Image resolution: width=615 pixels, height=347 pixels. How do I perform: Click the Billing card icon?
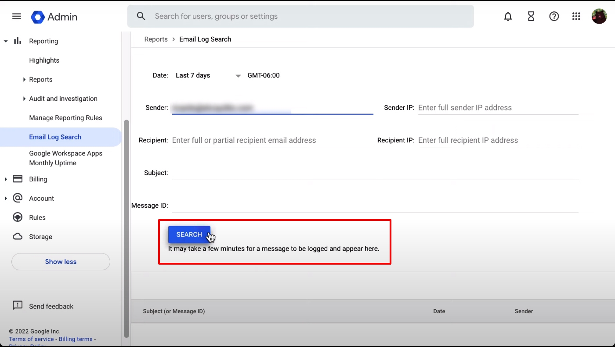coord(18,179)
